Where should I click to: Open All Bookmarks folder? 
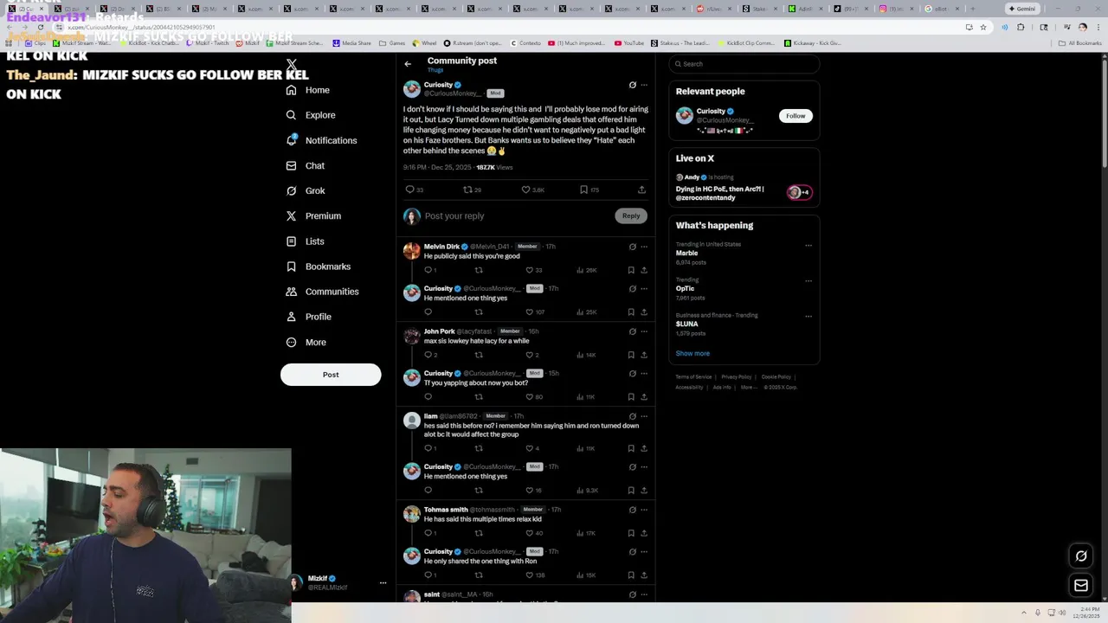click(1081, 42)
